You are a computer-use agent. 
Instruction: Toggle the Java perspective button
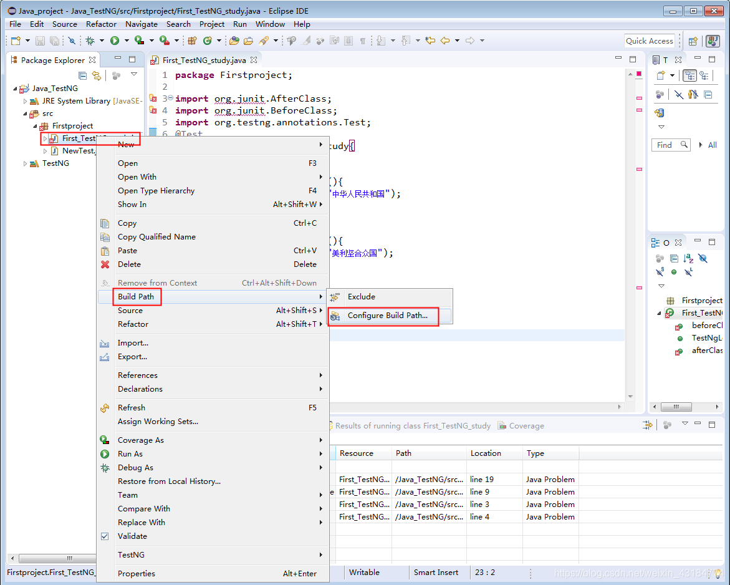713,41
